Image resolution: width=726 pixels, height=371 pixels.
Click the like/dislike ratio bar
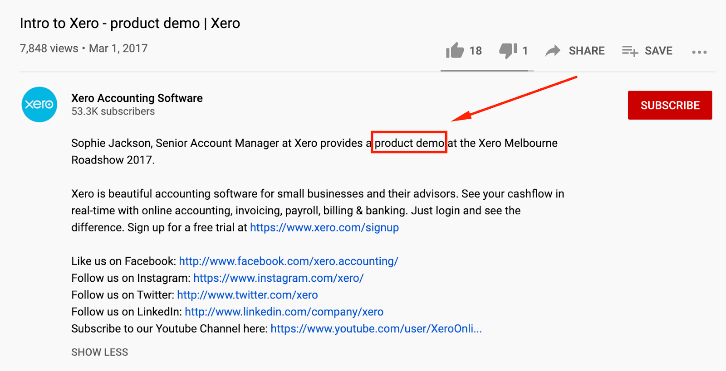487,71
